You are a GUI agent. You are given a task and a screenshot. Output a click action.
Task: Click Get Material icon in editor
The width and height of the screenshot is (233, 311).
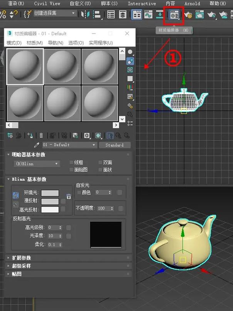coord(10,135)
